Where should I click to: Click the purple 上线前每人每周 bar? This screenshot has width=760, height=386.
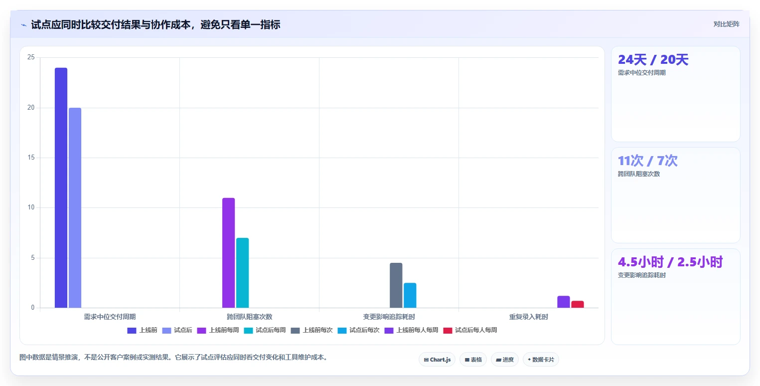(x=563, y=302)
